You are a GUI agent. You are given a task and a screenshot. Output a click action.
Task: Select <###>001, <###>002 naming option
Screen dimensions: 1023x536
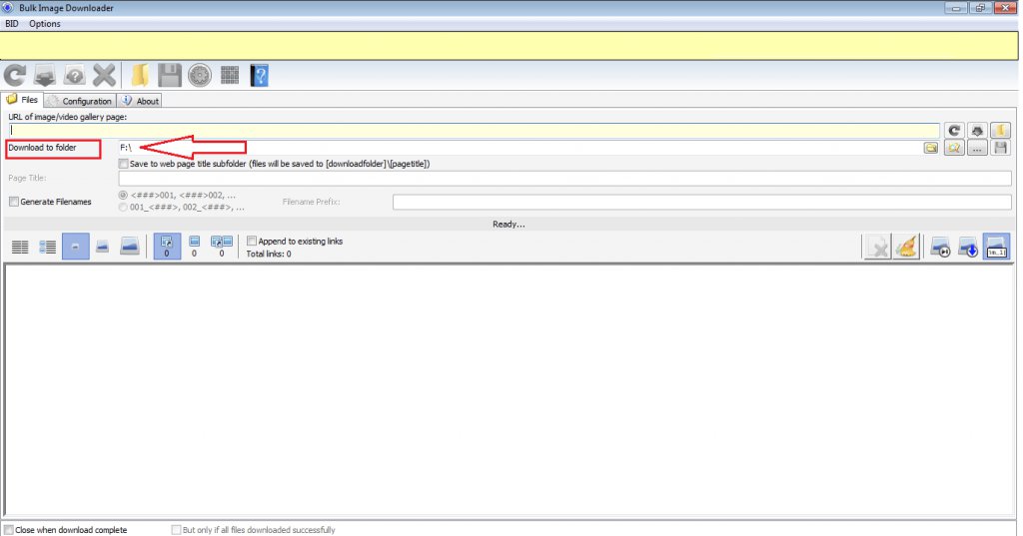pyautogui.click(x=123, y=196)
